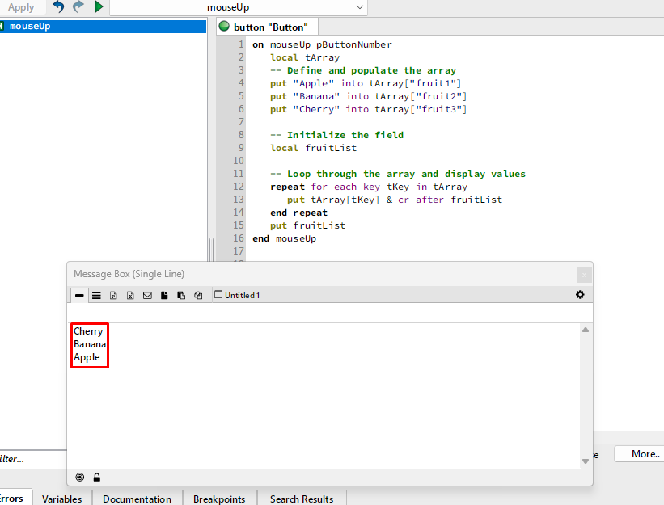This screenshot has height=505, width=664.
Task: Show the Breakpoints tab
Action: (x=219, y=499)
